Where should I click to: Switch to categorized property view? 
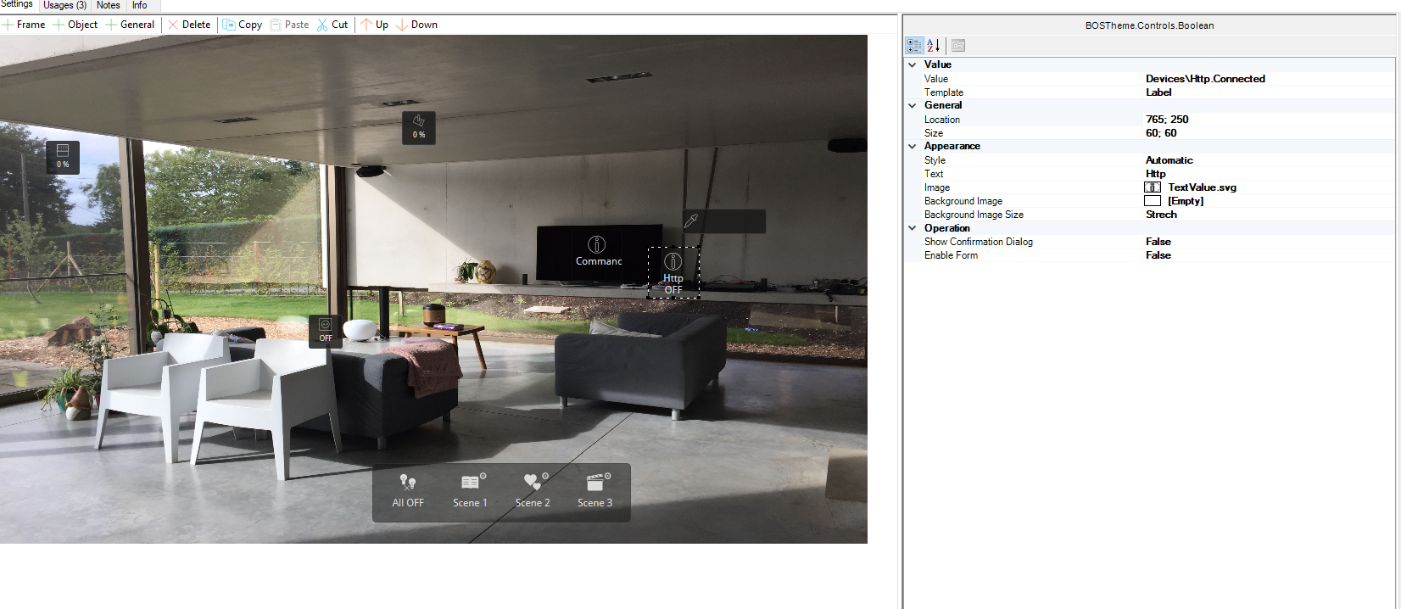tap(914, 46)
